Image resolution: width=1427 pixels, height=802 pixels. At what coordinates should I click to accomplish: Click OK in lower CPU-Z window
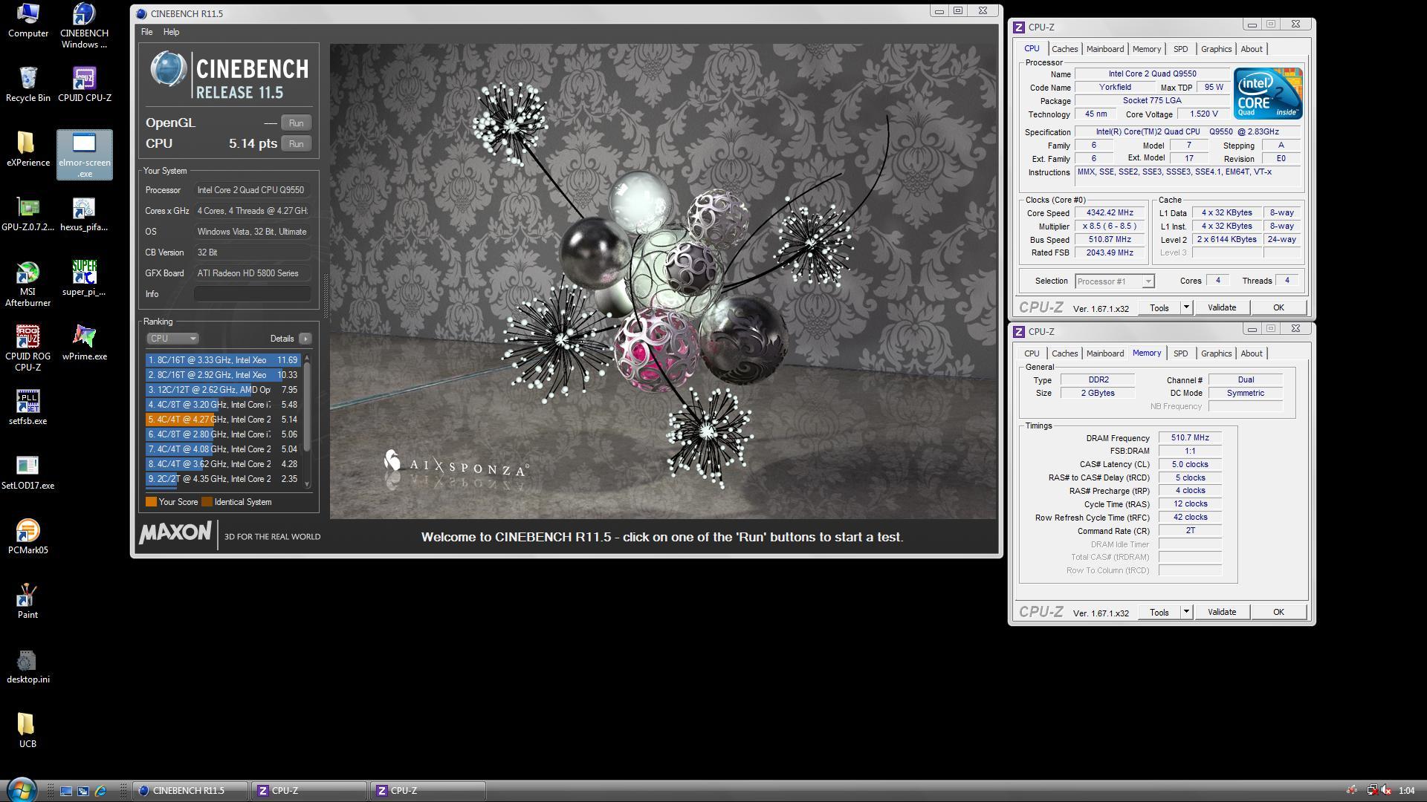pos(1278,612)
